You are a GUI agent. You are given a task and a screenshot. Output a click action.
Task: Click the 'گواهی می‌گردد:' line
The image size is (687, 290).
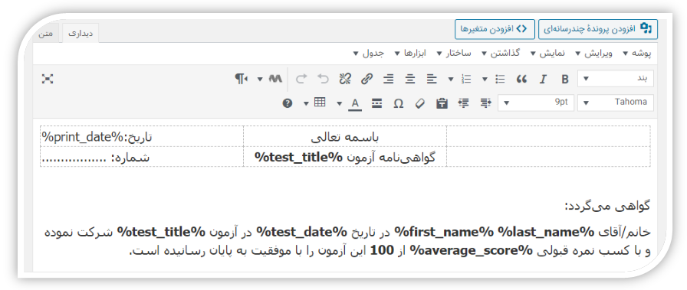coord(607,205)
